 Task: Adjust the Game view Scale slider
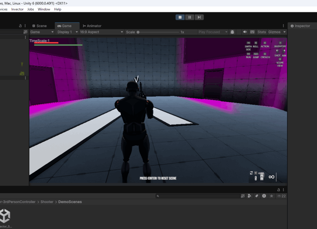[138, 32]
